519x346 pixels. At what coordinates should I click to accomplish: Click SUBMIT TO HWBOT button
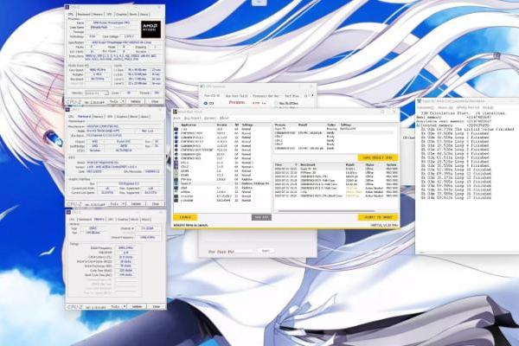[x=378, y=217]
